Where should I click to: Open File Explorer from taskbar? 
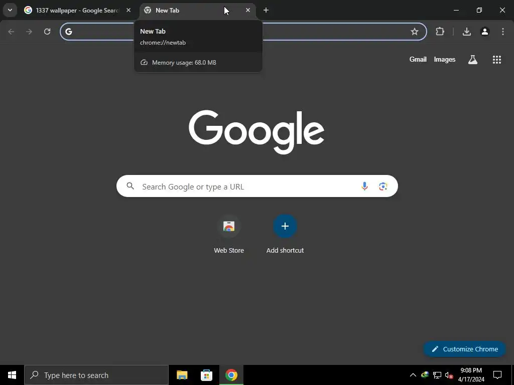182,375
